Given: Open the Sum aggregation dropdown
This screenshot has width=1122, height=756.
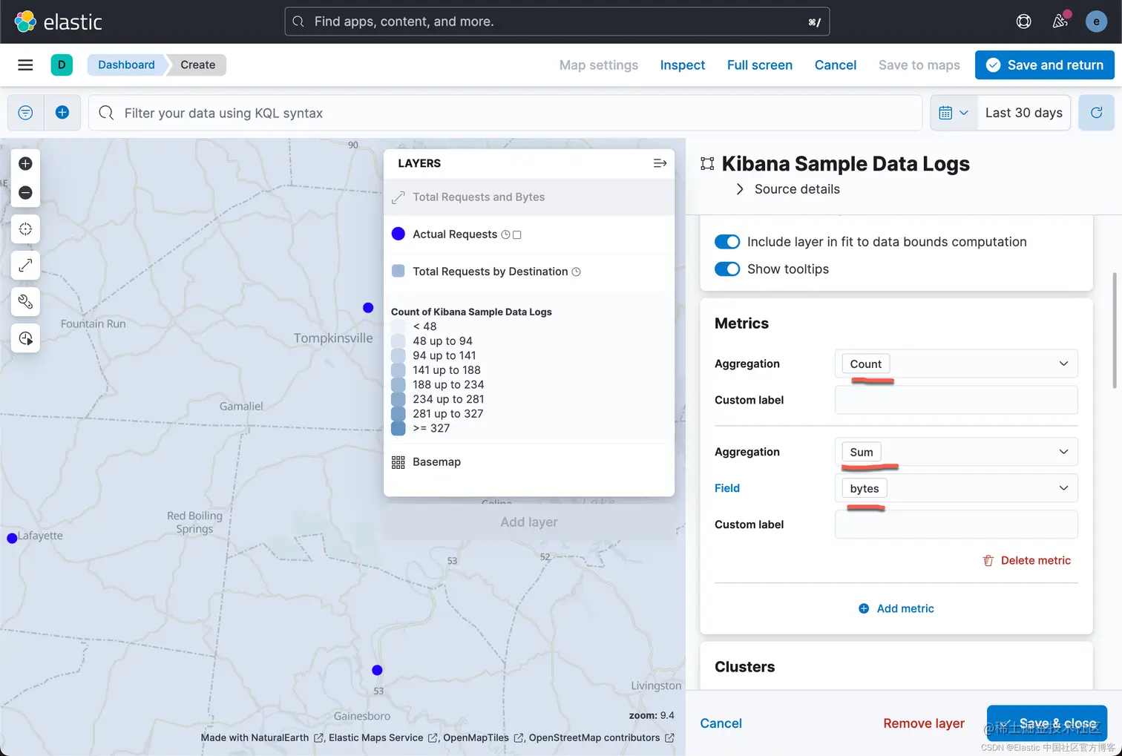Looking at the screenshot, I should [x=956, y=452].
